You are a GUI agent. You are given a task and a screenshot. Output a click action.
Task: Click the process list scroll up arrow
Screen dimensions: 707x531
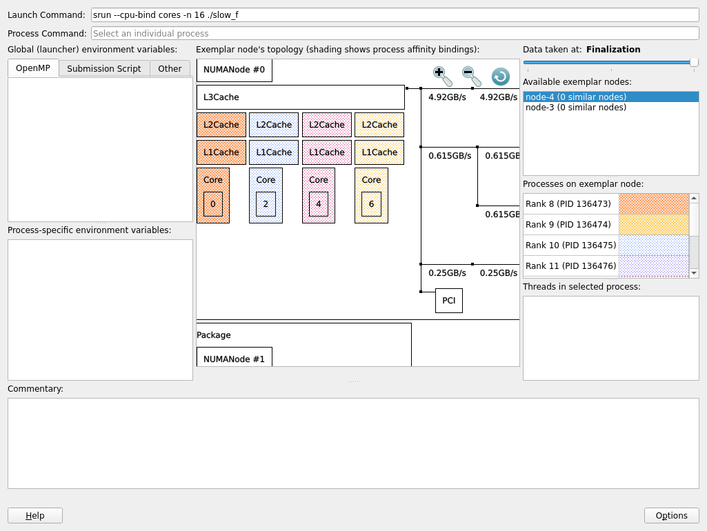(694, 198)
